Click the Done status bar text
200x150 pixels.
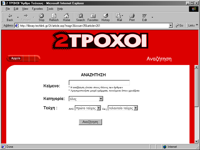tap(10, 147)
